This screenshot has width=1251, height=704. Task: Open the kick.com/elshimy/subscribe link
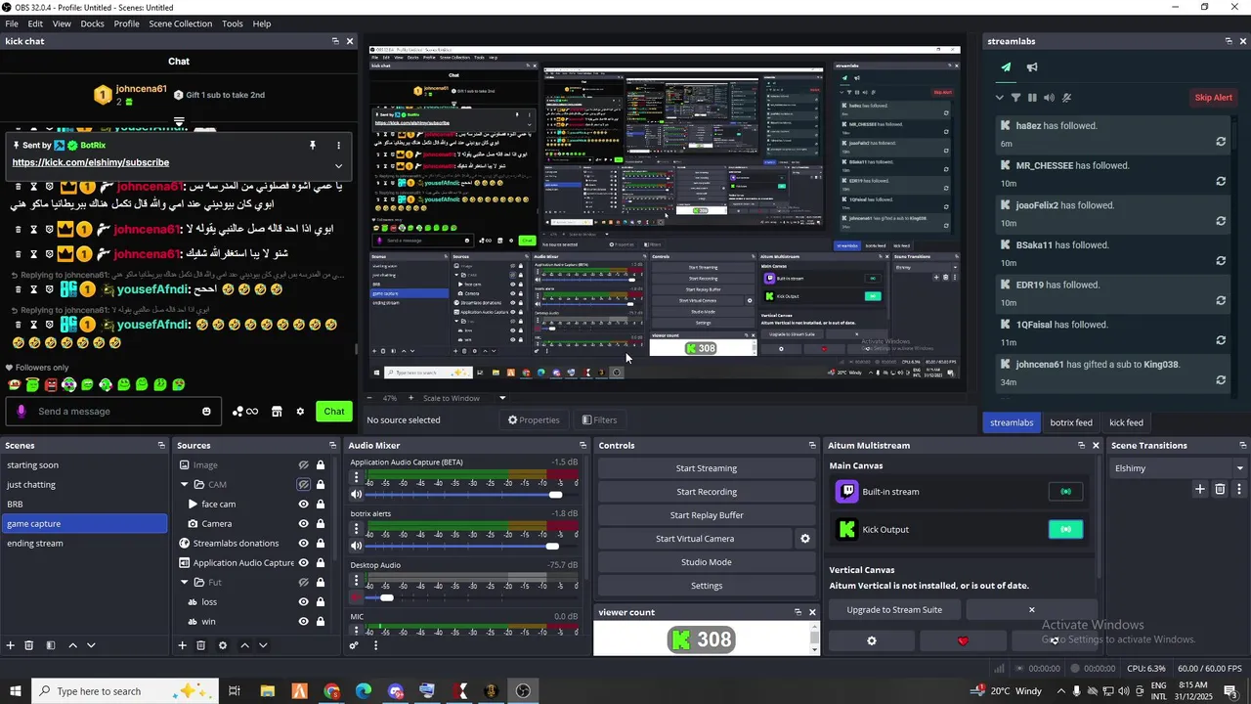coord(91,162)
